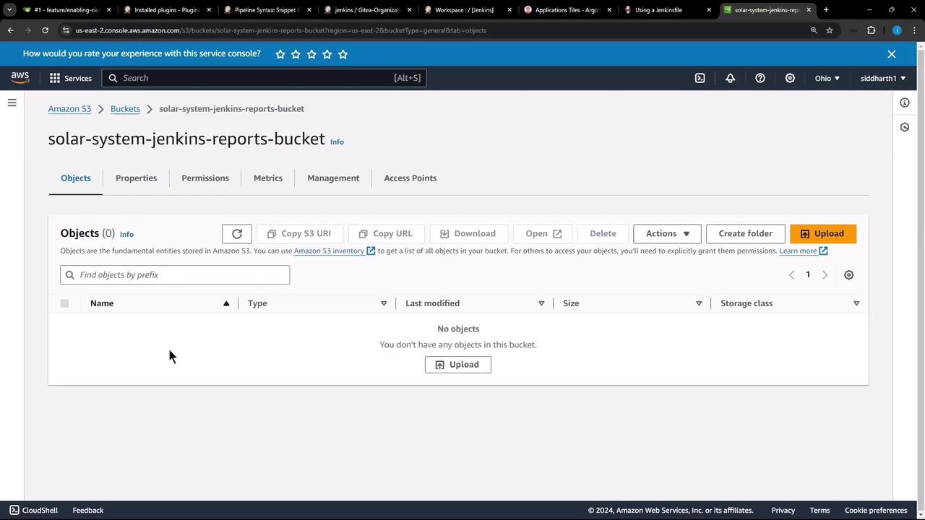Switch to the Installed plugins browser tab
This screenshot has width=925, height=520.
(165, 10)
